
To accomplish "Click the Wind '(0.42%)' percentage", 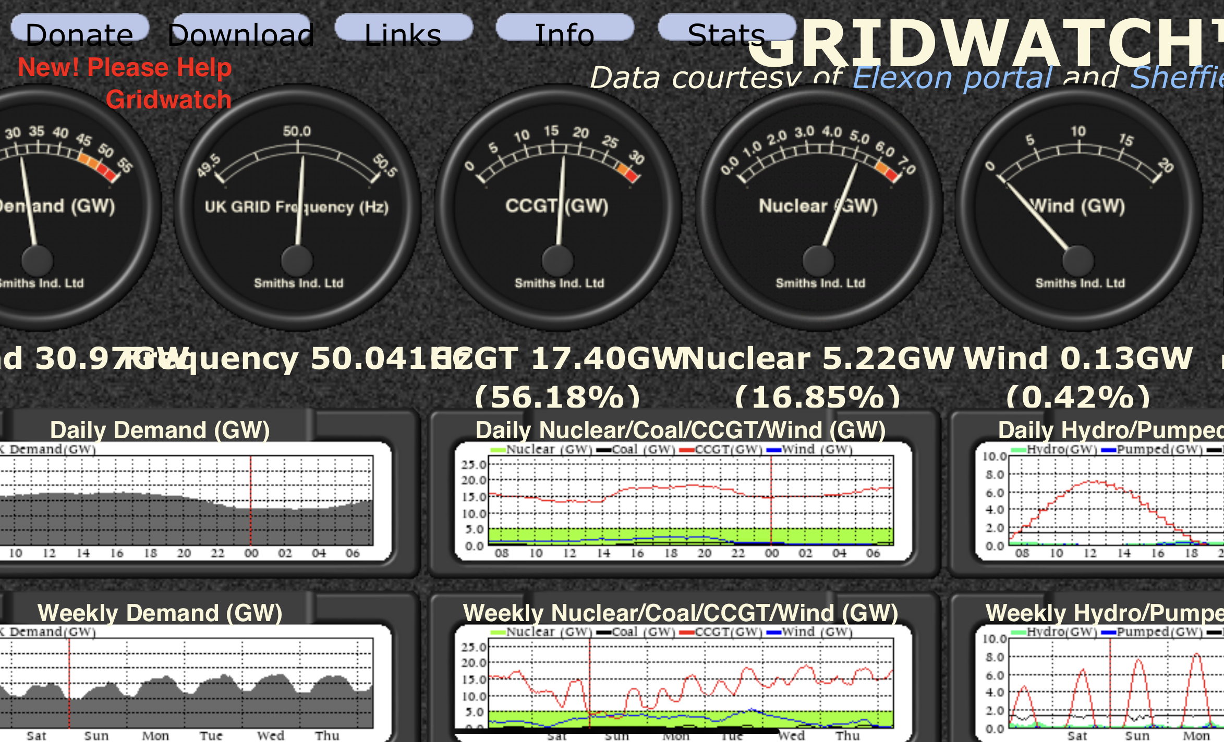I will coord(1078,397).
